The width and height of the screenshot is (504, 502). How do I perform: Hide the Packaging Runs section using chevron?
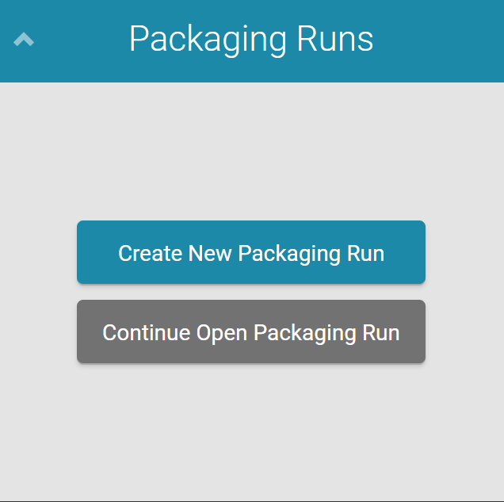tap(24, 39)
